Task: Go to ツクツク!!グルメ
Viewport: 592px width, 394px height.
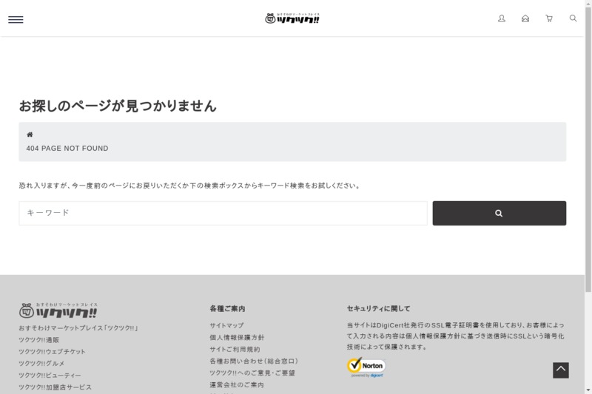Action: (43, 363)
